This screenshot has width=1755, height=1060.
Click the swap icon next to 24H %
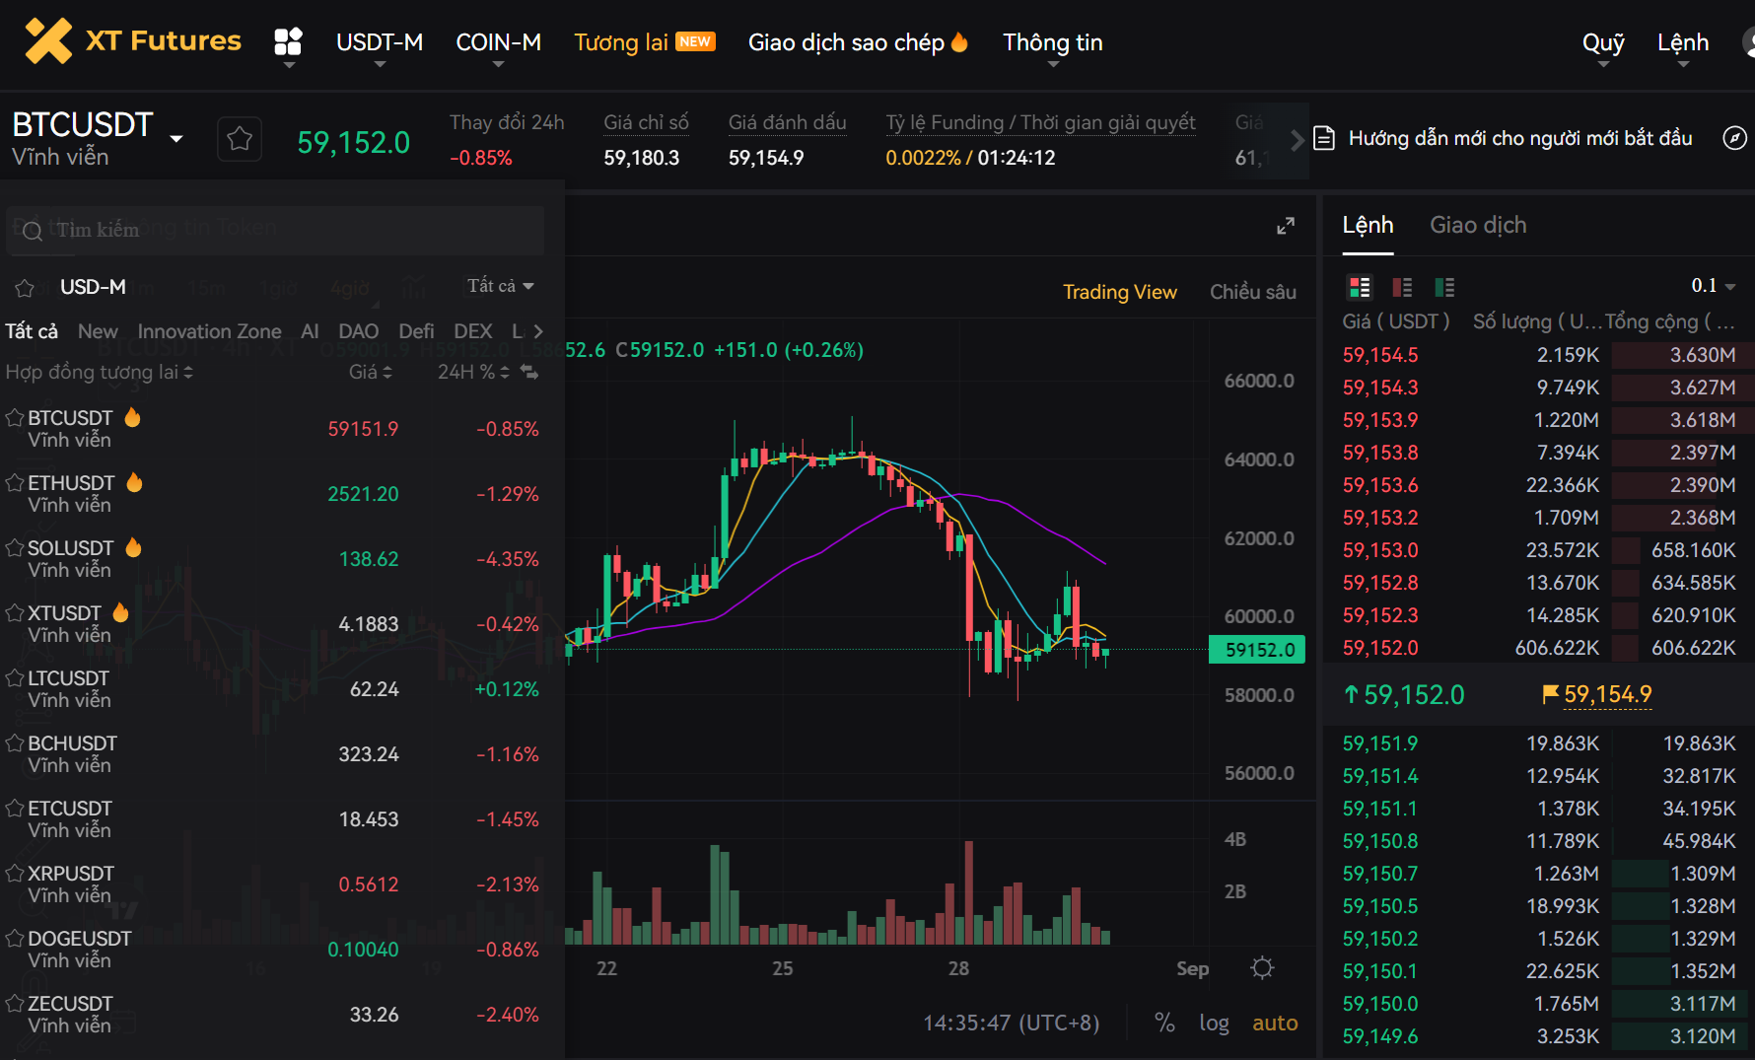click(529, 372)
